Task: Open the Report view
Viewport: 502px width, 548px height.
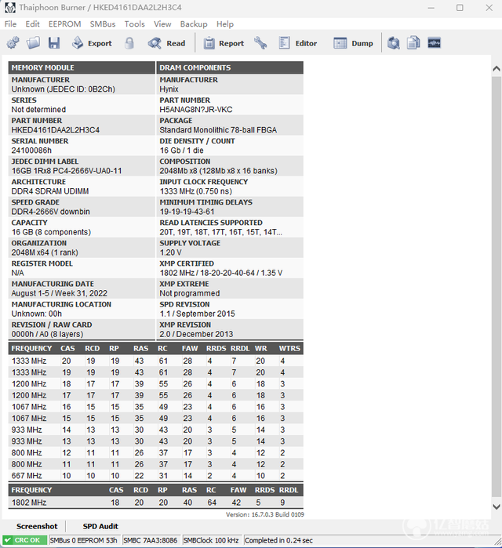Action: coord(224,43)
